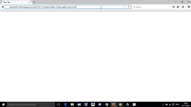The image size is (191, 107).
Task: Launch Google Chrome from taskbar
Action: [107, 104]
